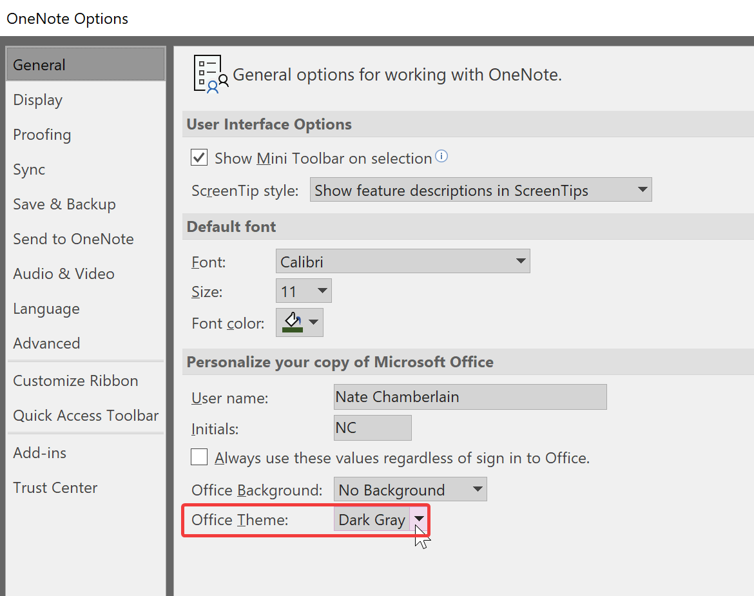Click the Initials input field
The image size is (754, 596).
coord(372,428)
